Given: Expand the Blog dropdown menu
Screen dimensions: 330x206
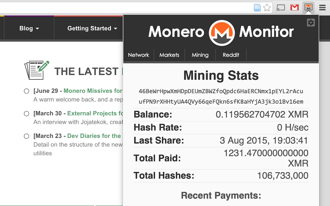Looking at the screenshot, I should [29, 28].
